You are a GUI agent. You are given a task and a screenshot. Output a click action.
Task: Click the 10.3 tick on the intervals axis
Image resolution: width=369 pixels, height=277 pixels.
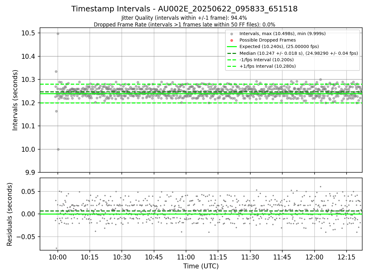[x=28, y=79]
